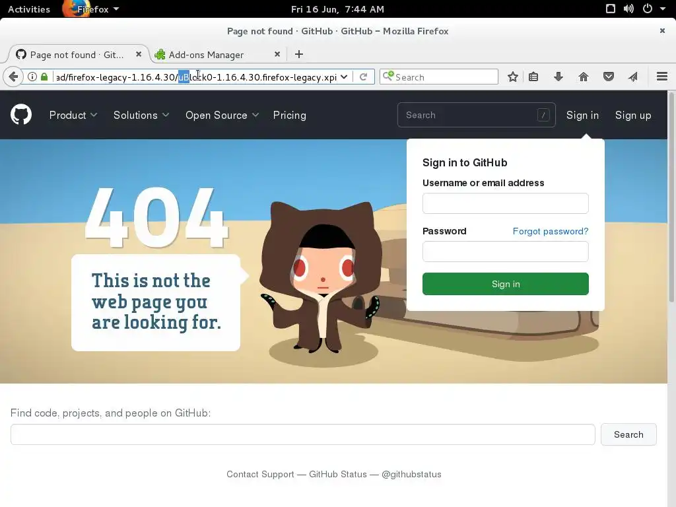Save page to Pocket icon
Image resolution: width=676 pixels, height=507 pixels.
[x=608, y=77]
